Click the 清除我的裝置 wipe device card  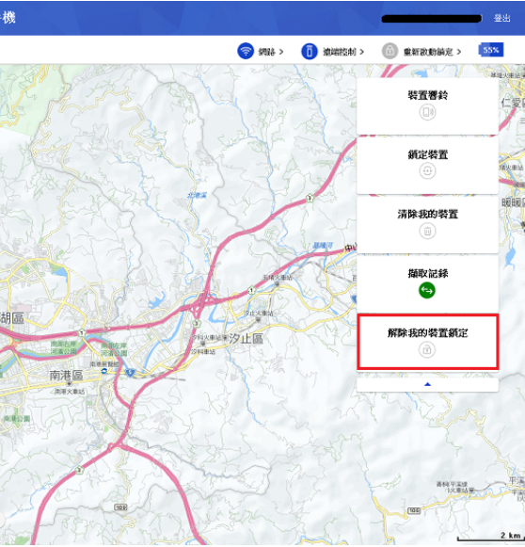(428, 225)
